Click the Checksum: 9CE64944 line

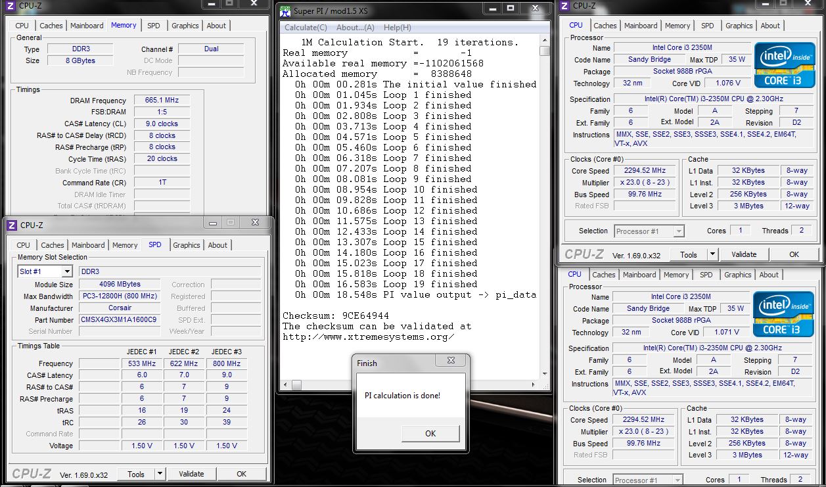point(335,315)
